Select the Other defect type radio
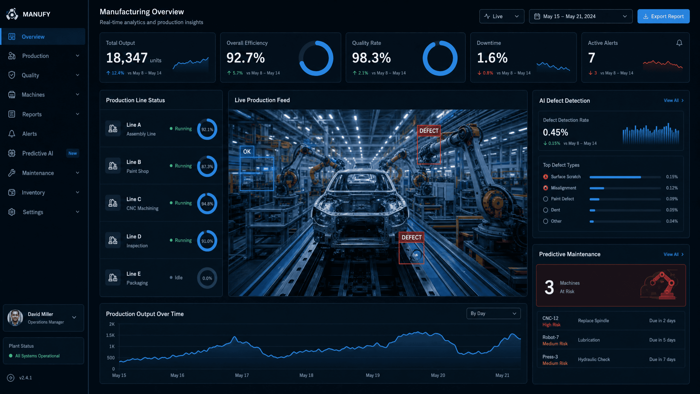 [x=546, y=221]
